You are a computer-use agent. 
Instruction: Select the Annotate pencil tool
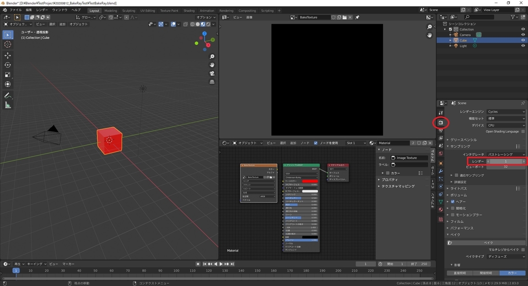(8, 95)
